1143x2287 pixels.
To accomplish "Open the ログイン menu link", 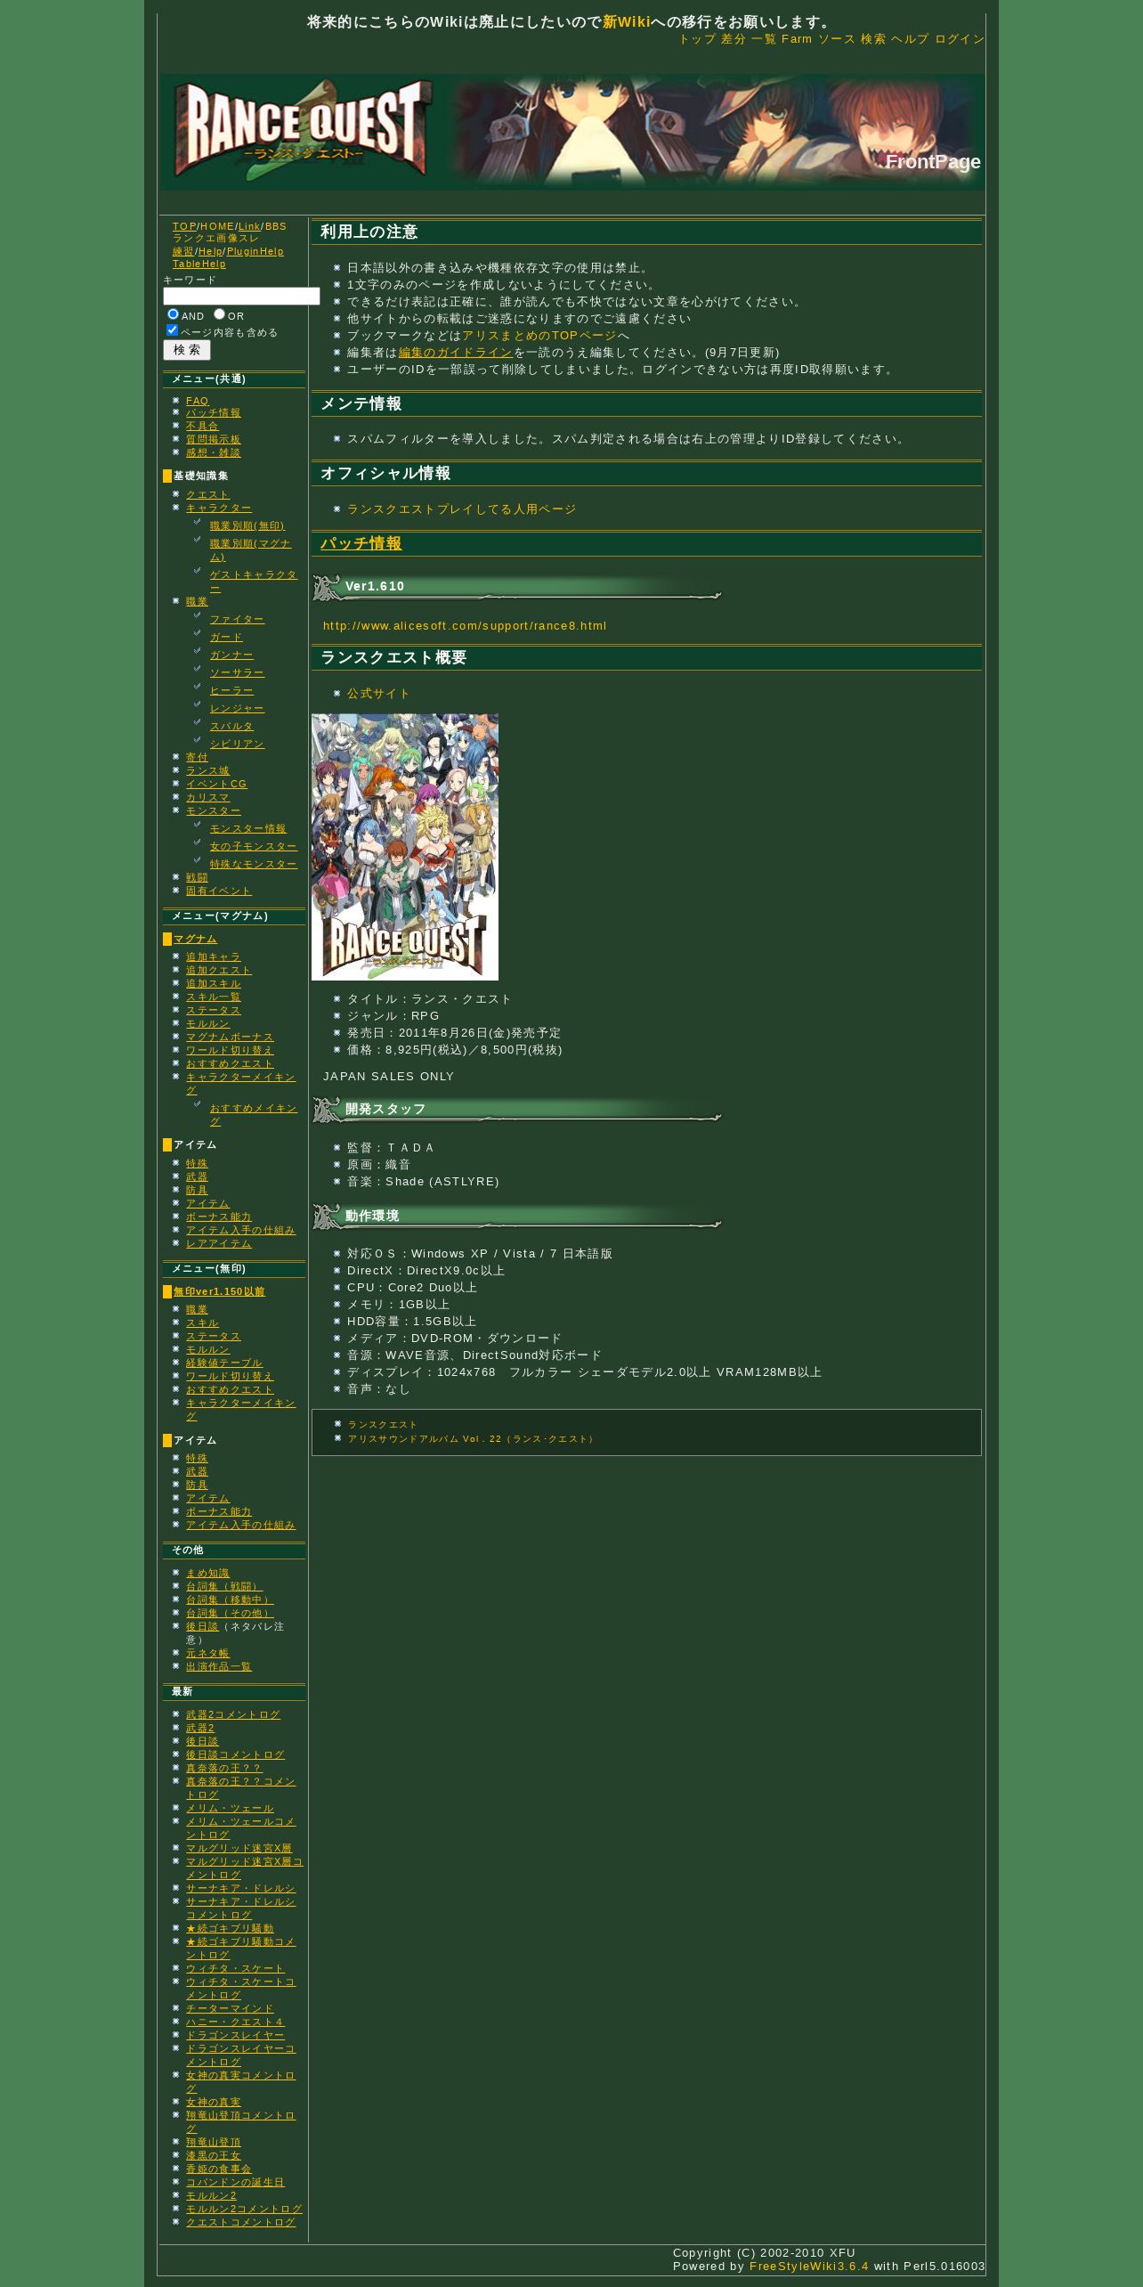I will click(960, 39).
